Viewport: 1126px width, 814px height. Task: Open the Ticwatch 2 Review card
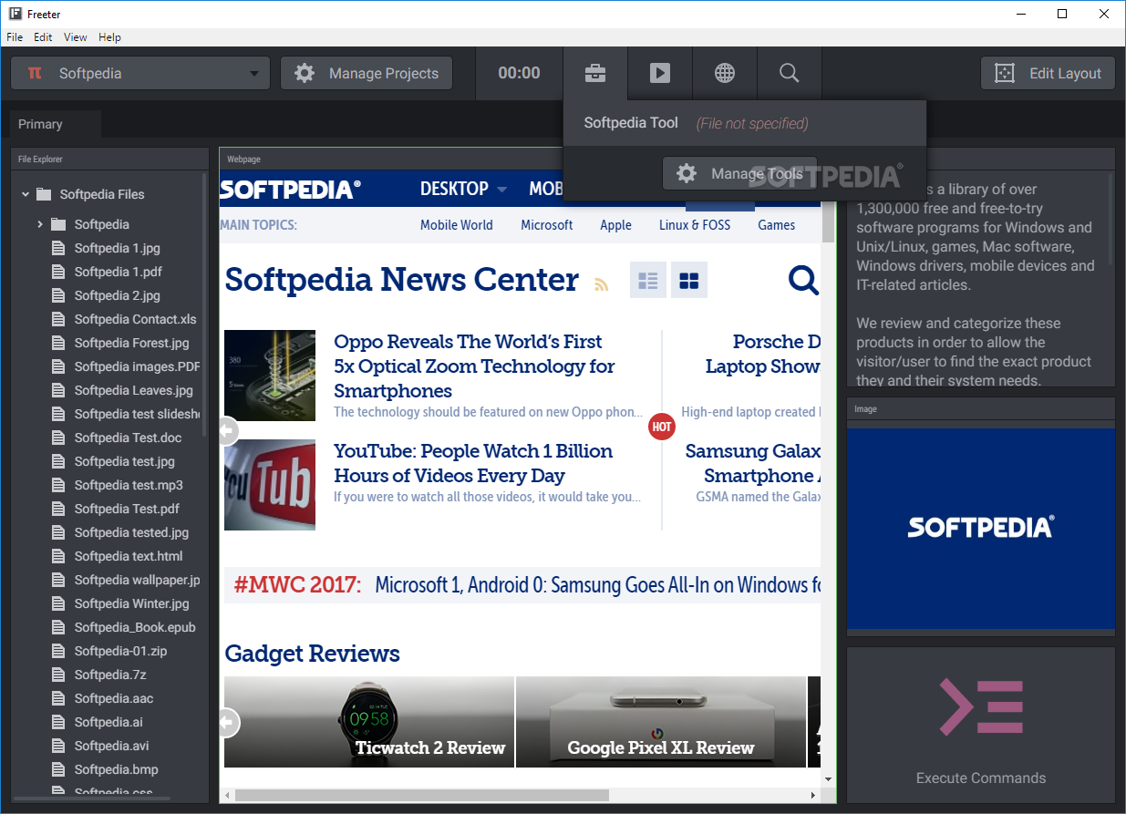tap(369, 722)
